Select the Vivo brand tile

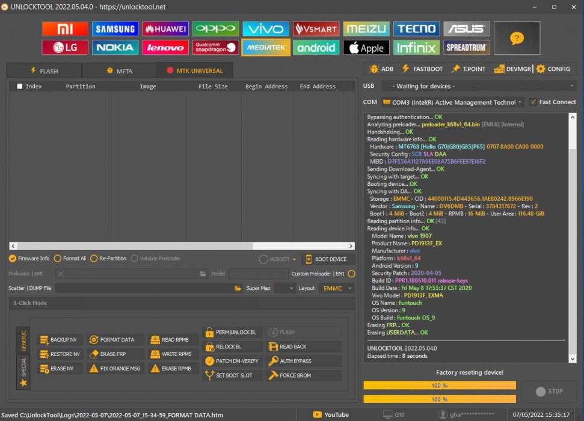(266, 29)
